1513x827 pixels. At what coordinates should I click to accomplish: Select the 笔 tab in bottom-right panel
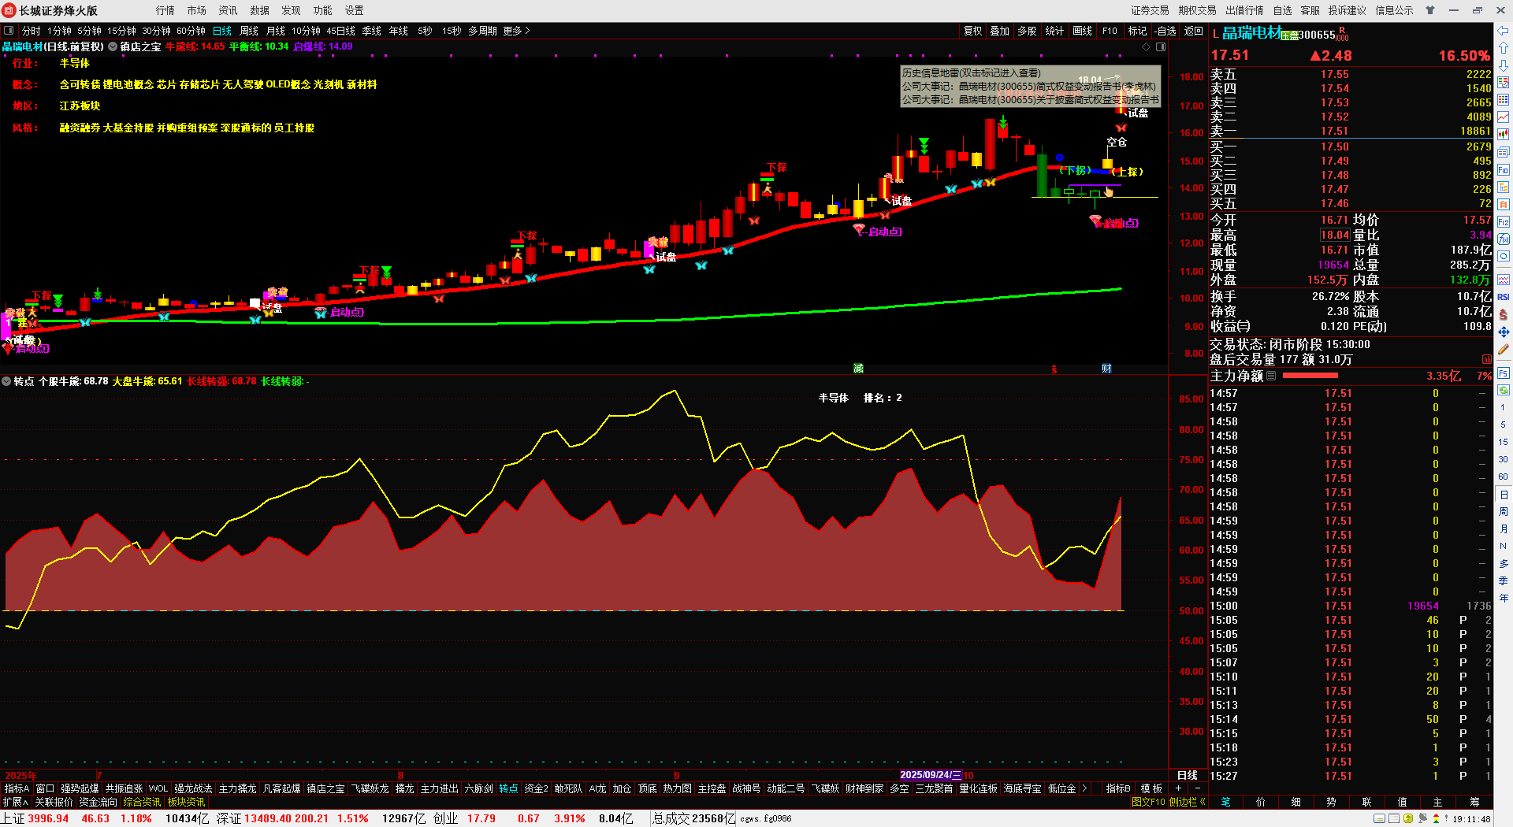1226,802
